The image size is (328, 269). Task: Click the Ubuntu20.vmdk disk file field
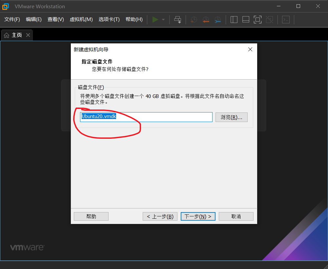coord(146,117)
